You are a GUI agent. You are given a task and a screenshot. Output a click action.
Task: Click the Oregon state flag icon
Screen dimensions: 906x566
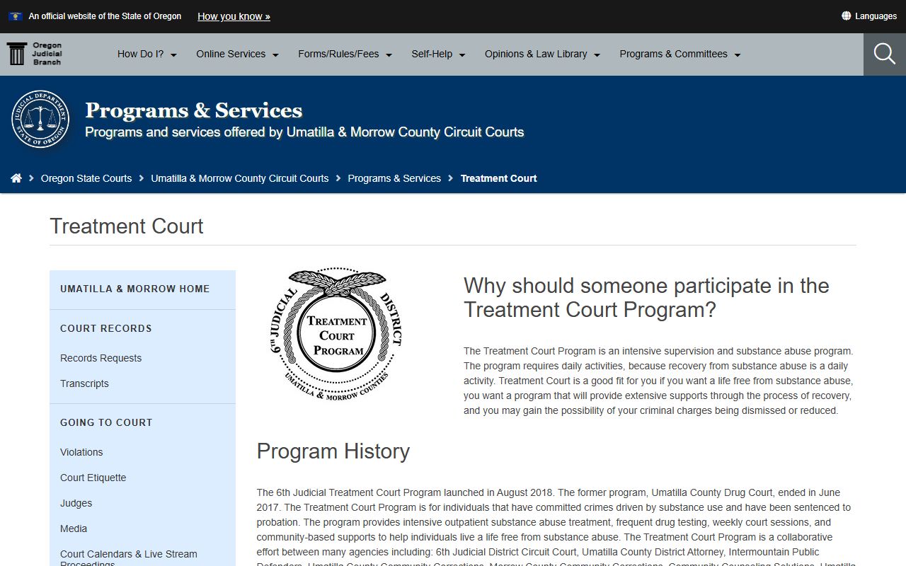15,16
